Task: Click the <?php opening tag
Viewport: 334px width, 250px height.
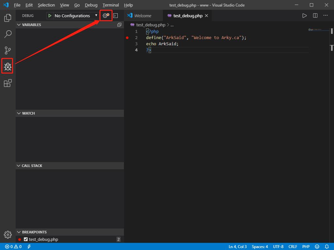Action: (x=152, y=32)
